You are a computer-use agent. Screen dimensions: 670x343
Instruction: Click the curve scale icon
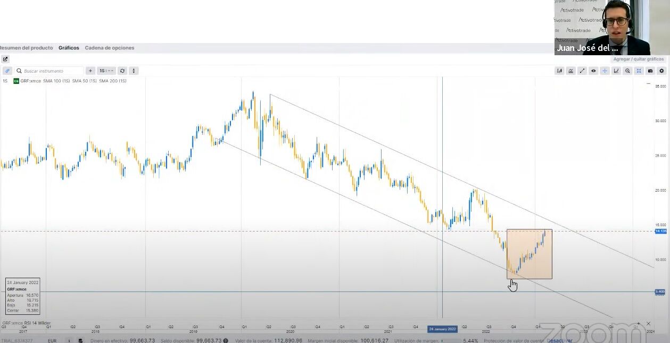click(616, 71)
